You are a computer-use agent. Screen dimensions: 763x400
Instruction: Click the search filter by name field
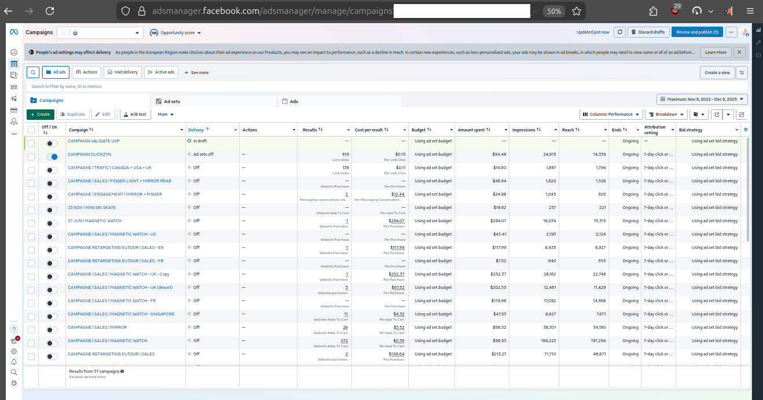[x=232, y=86]
